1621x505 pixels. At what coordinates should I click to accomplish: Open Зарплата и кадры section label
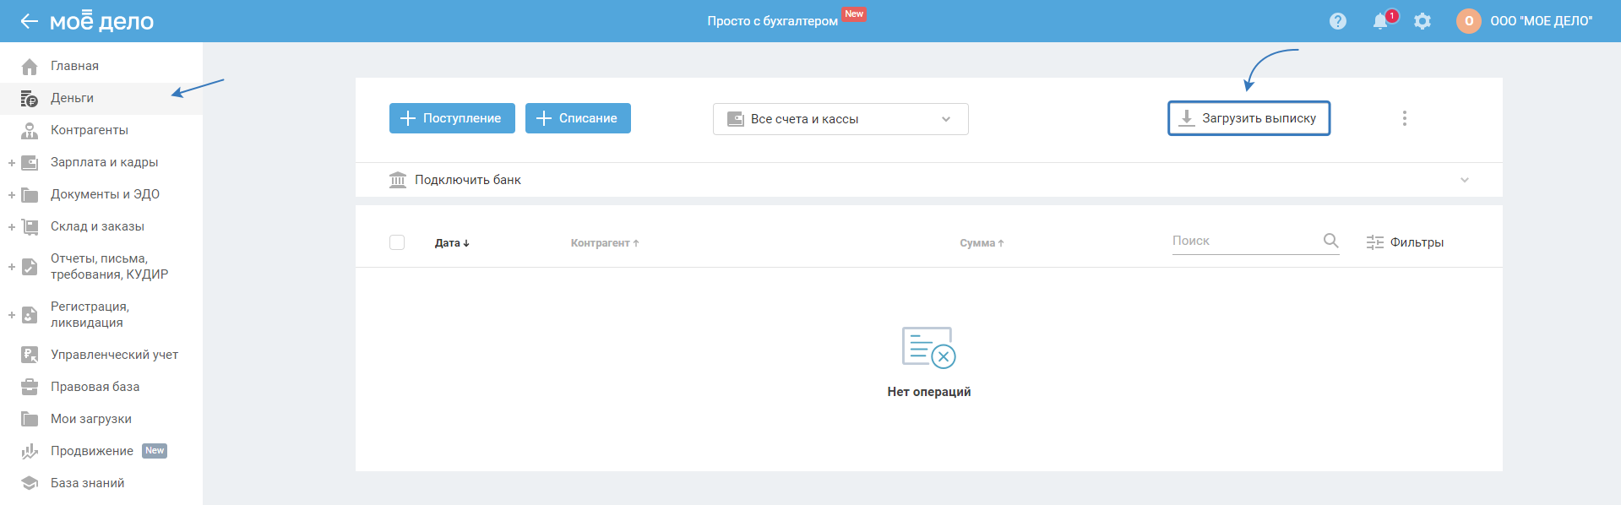click(104, 162)
